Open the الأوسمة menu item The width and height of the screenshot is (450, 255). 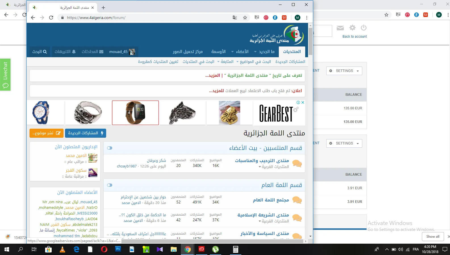coord(218,52)
